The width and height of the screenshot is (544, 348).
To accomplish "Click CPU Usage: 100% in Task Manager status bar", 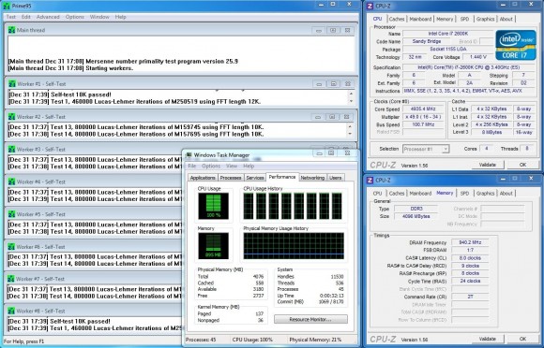I will pyautogui.click(x=252, y=340).
